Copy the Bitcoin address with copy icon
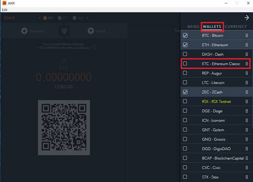The image size is (253, 182). click(95, 48)
